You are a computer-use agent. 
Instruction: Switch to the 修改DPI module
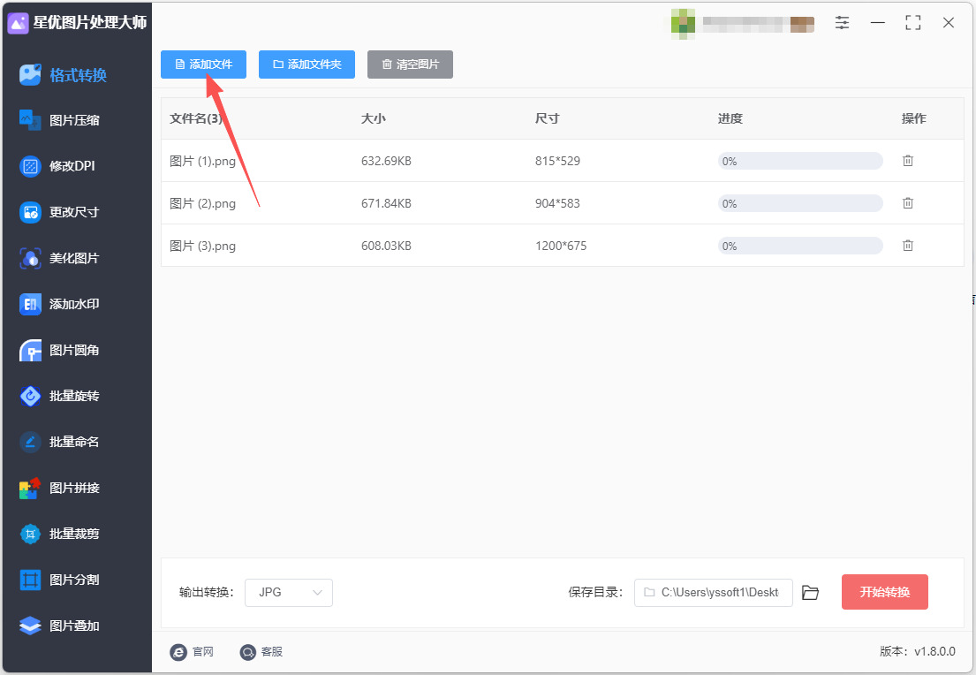[72, 166]
